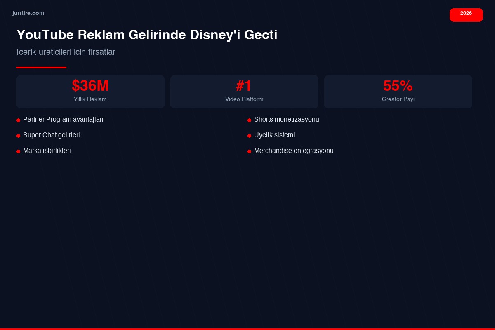This screenshot has width=495, height=330.
Task: Select the #1 statistic value
Action: coord(244,86)
